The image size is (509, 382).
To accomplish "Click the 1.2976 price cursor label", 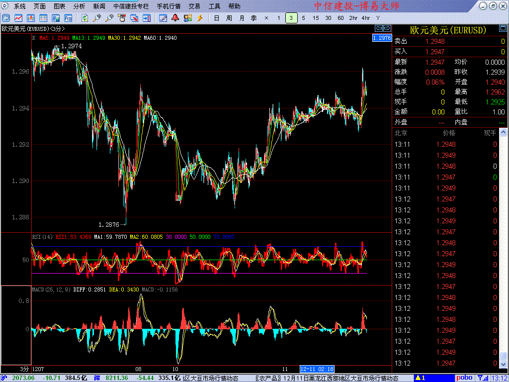I will pyautogui.click(x=382, y=38).
